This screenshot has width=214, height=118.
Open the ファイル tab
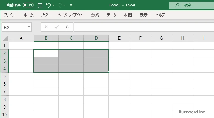[10, 15]
